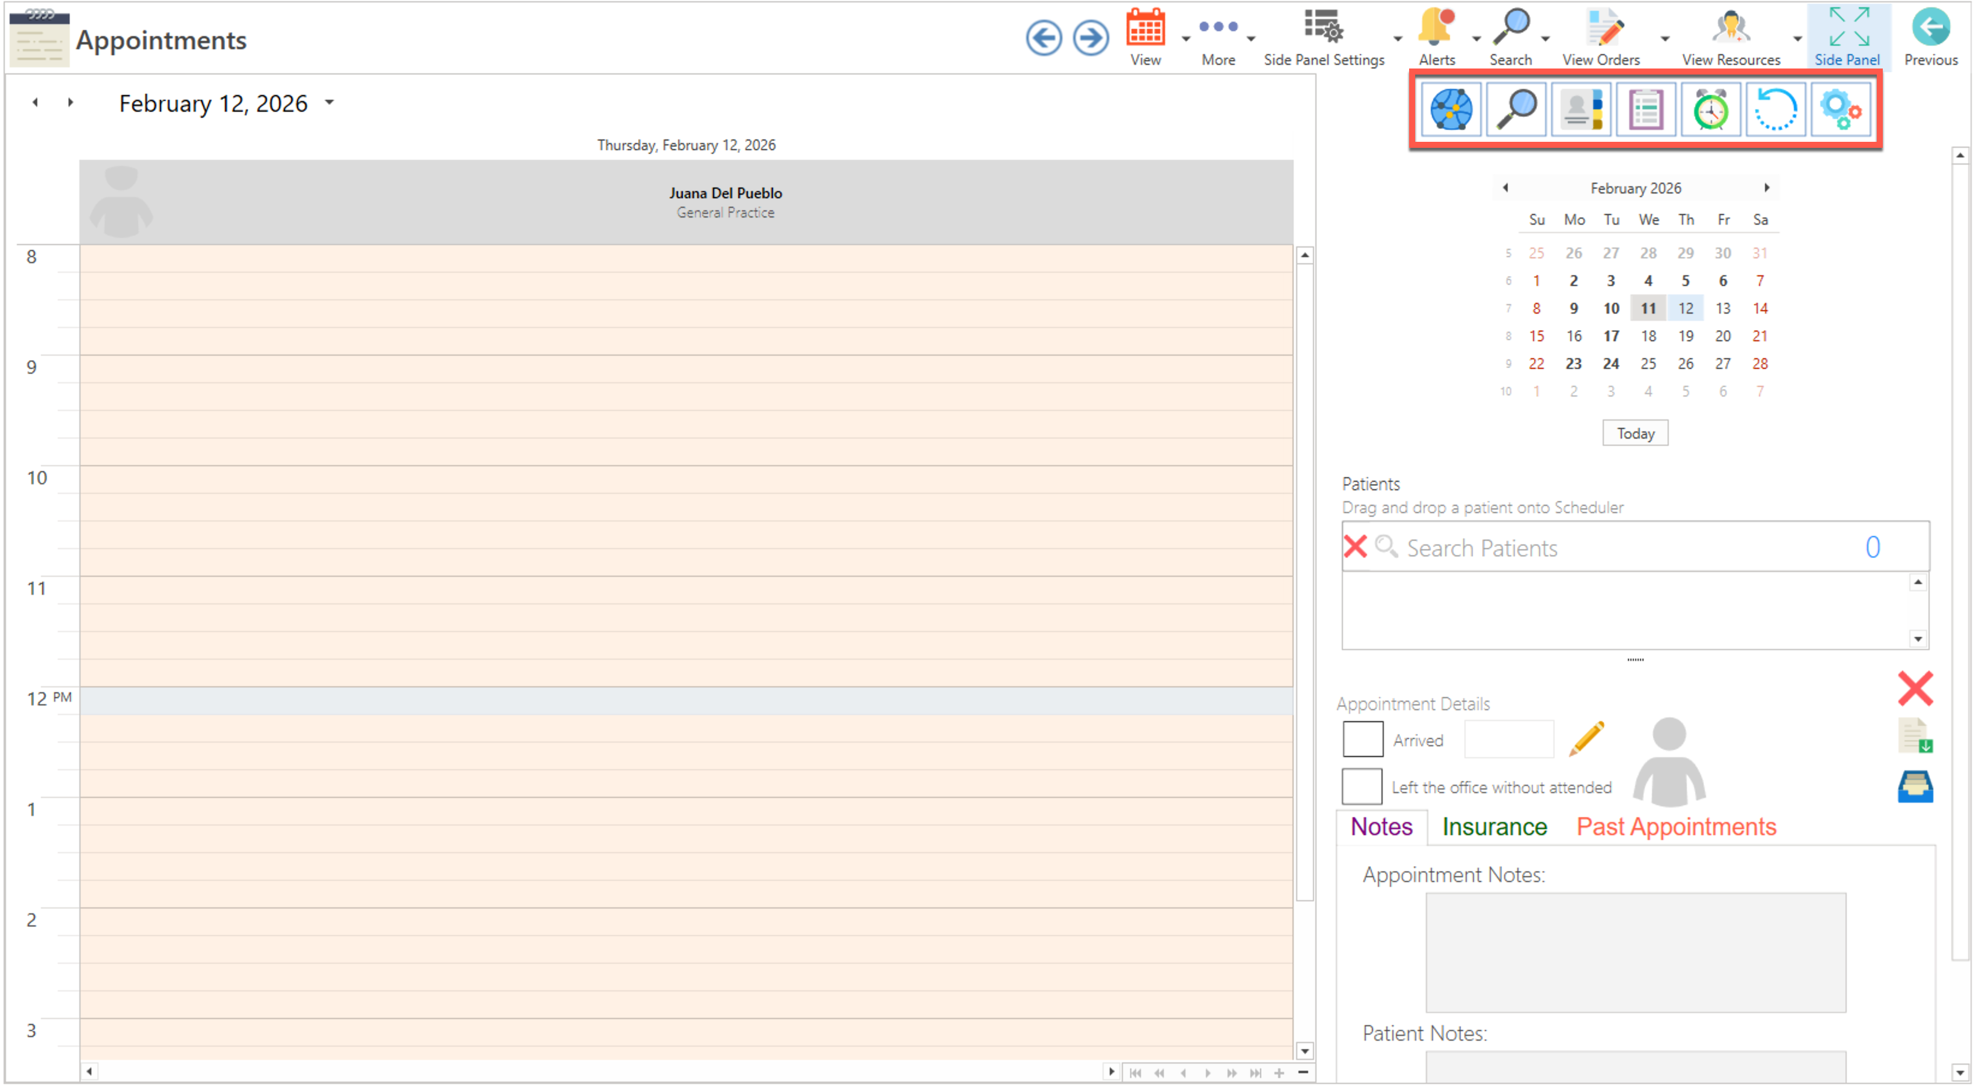Viewport: 1979px width, 1090px height.
Task: Expand the February 12, 2026 date dropdown
Action: pyautogui.click(x=329, y=102)
